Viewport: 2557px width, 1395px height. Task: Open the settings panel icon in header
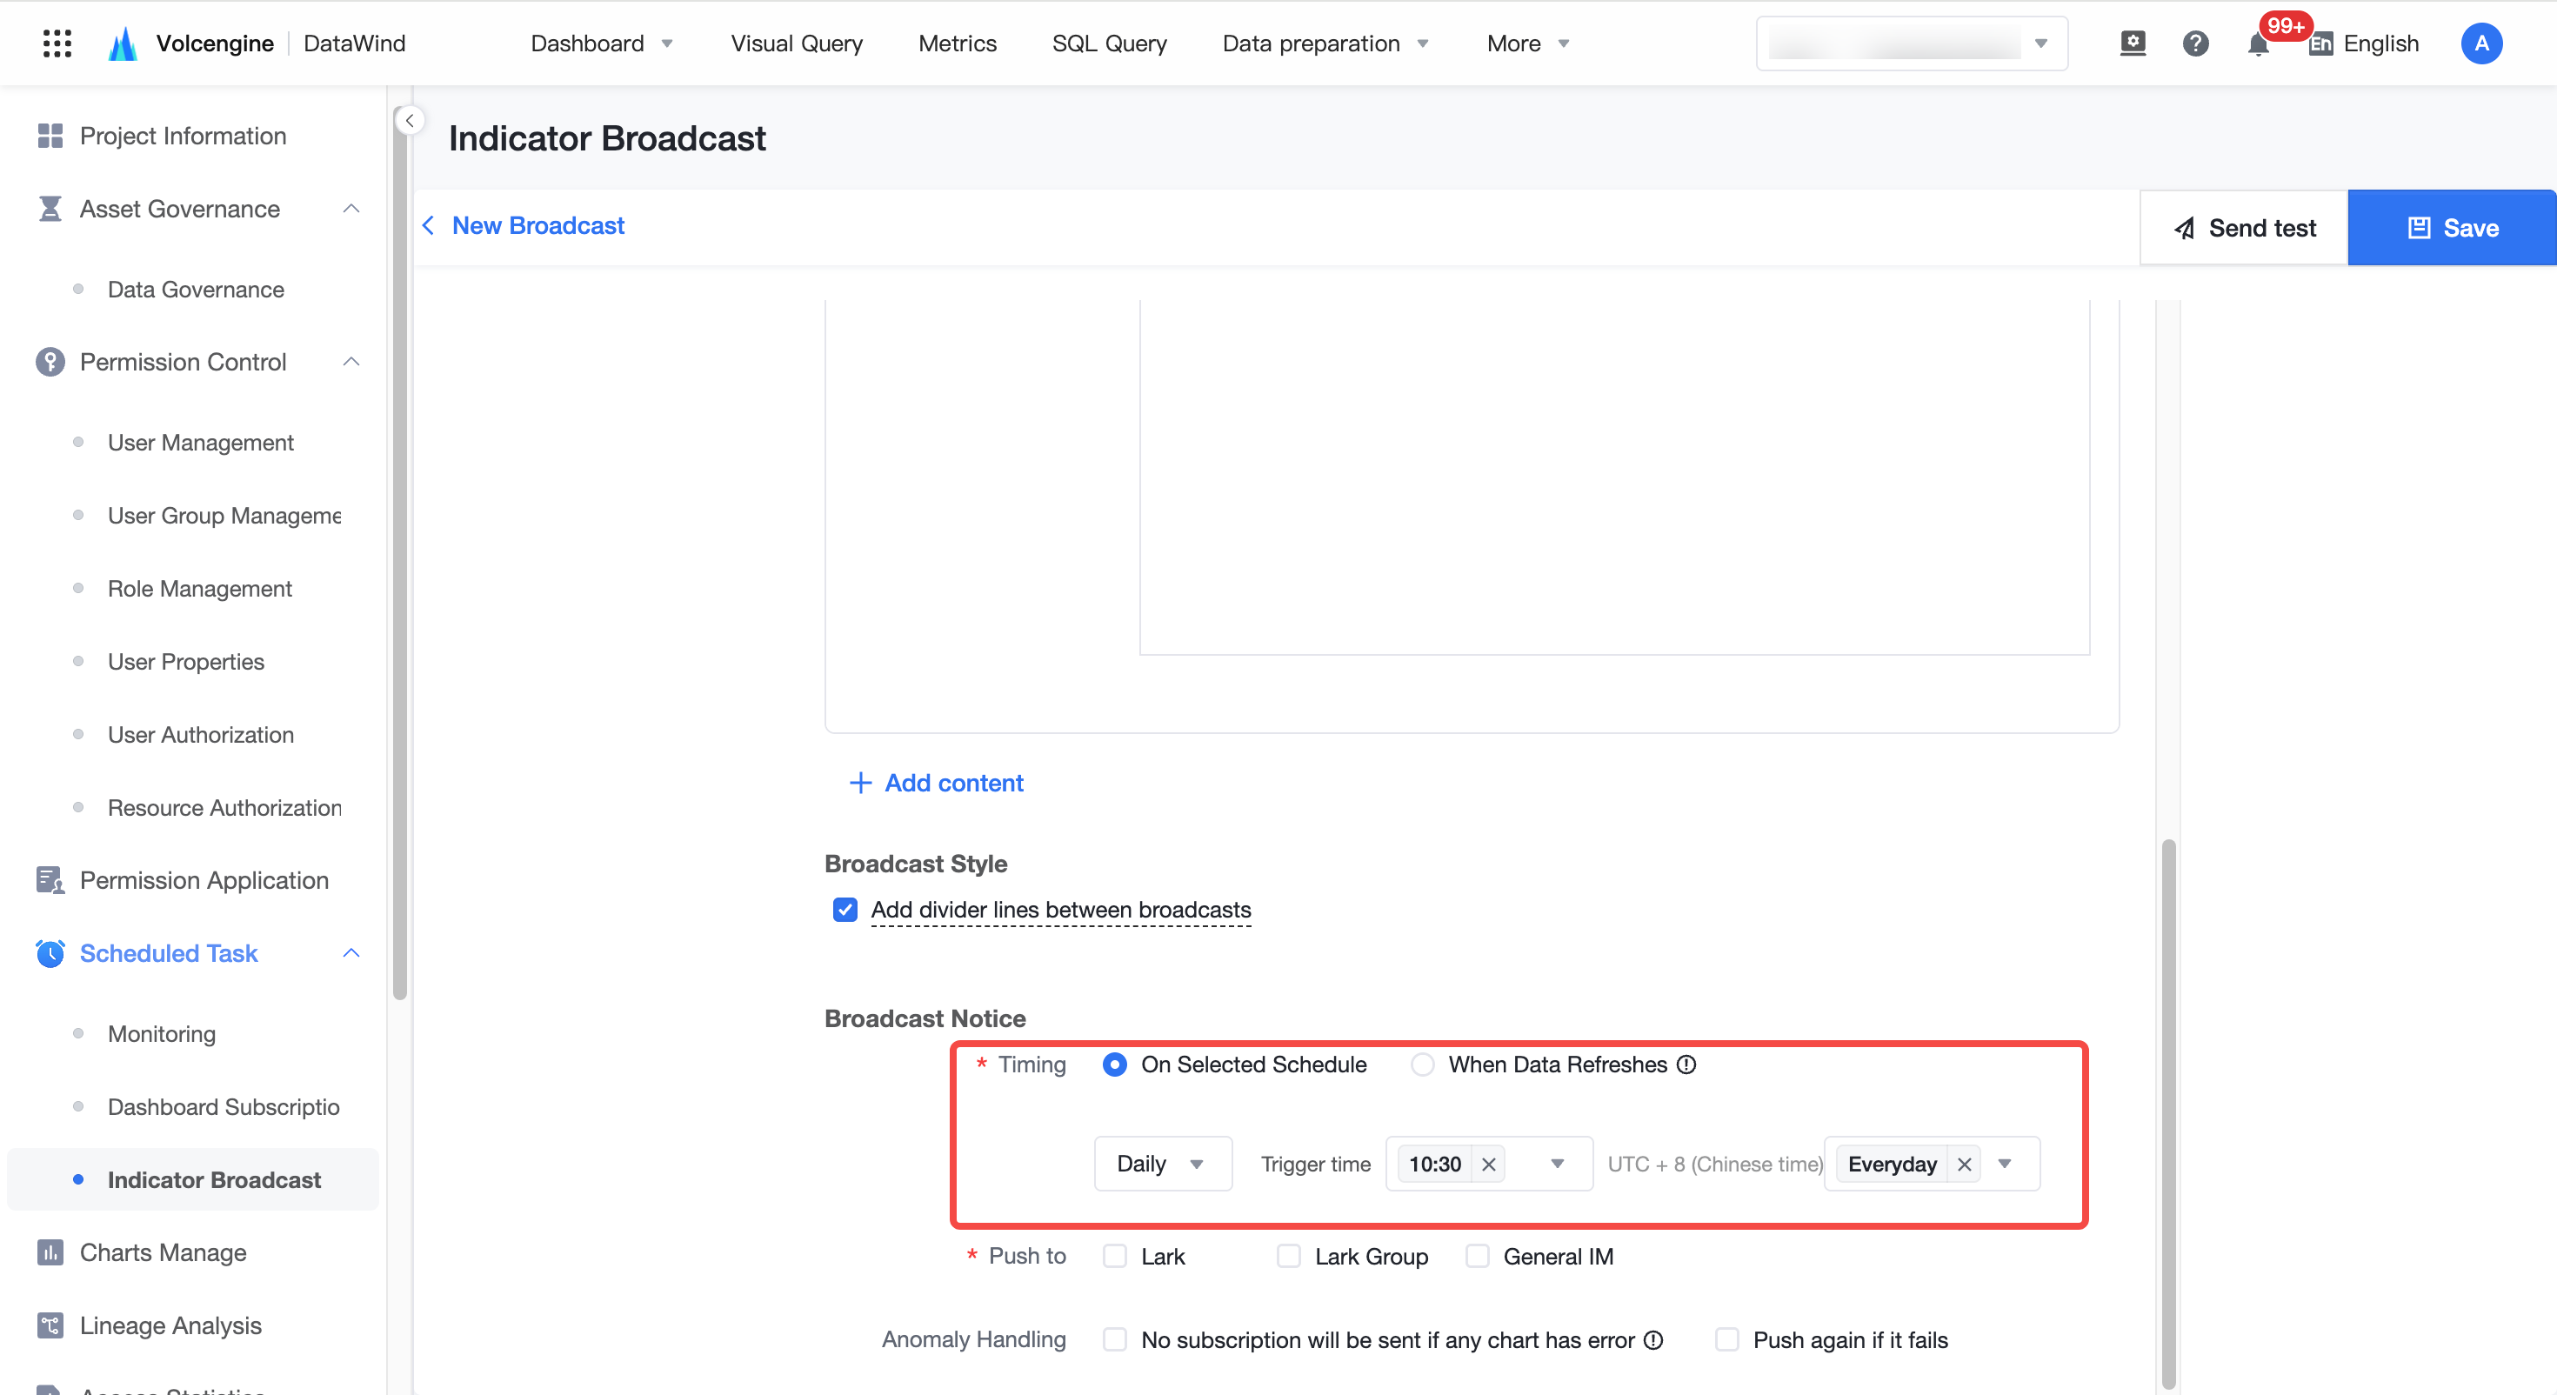click(x=2133, y=43)
